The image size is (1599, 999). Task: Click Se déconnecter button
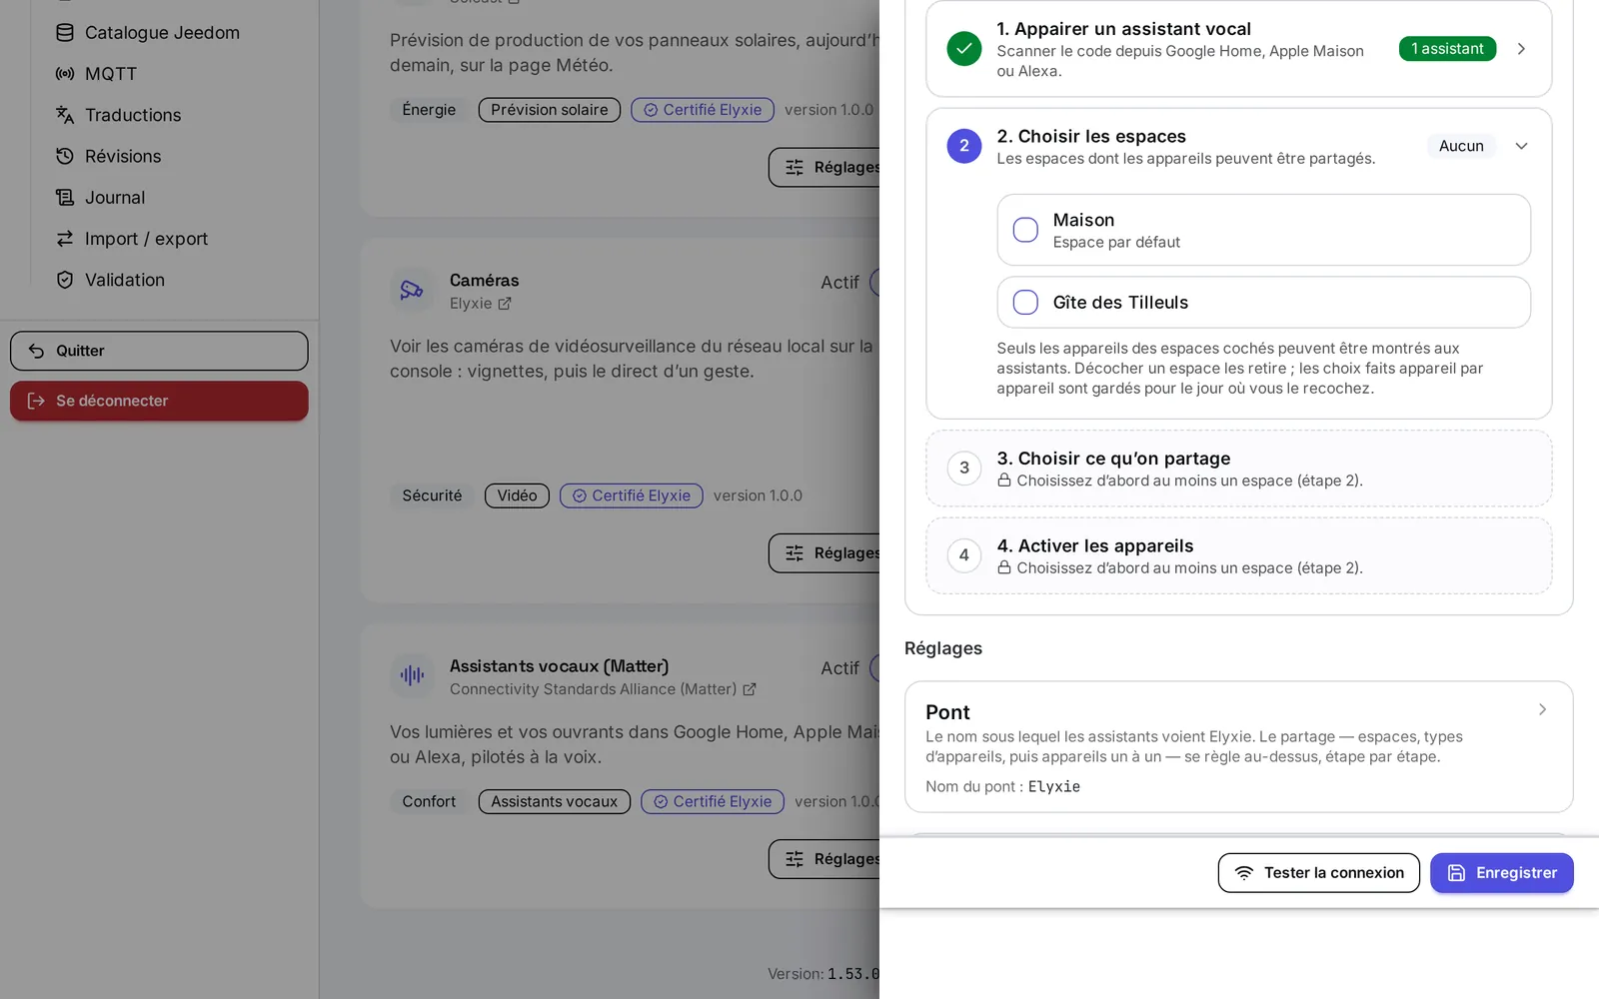tap(159, 401)
